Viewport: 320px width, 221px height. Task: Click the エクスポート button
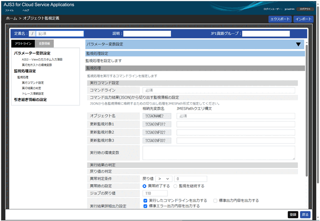280,19
